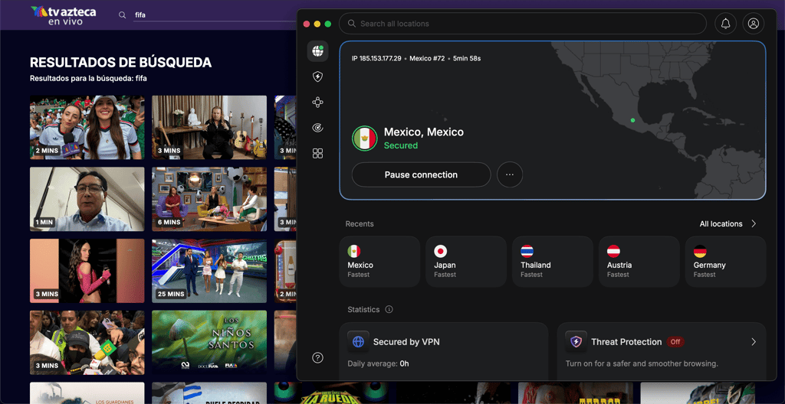Open the 6 MINS talk show video
Screen dimensions: 785x404
coord(209,199)
